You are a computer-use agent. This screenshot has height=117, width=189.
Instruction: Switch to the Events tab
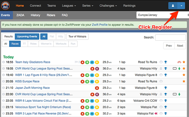[x=6, y=15]
